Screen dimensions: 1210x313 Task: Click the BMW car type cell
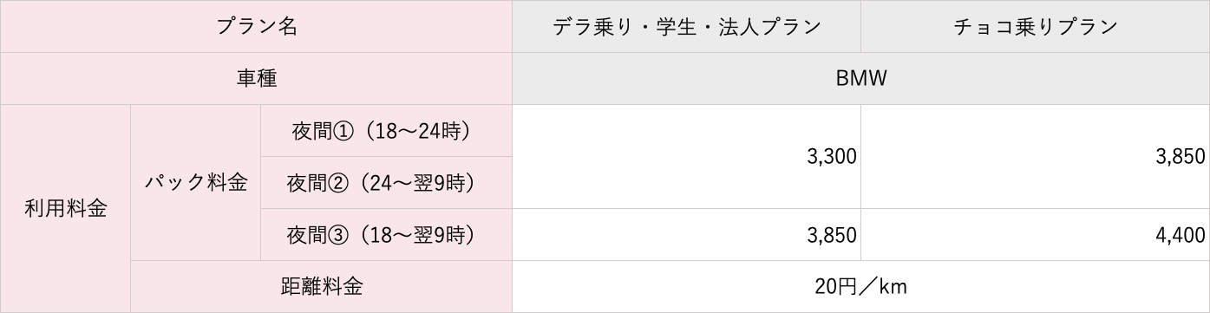[860, 79]
